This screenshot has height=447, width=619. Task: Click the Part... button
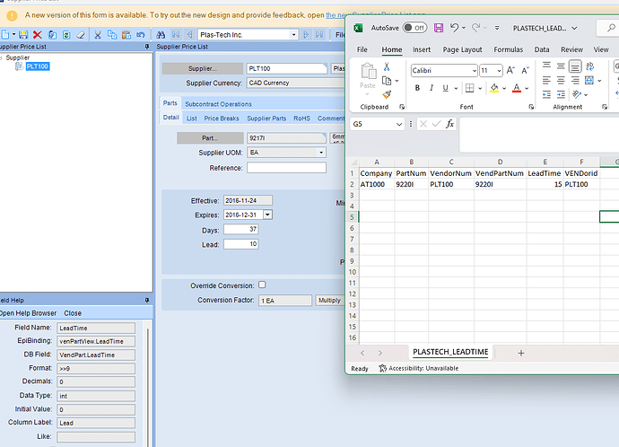(209, 138)
